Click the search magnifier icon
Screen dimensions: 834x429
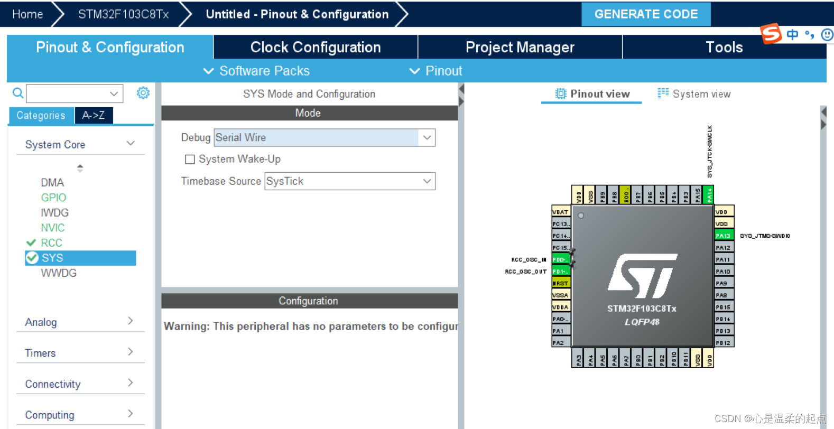[17, 93]
